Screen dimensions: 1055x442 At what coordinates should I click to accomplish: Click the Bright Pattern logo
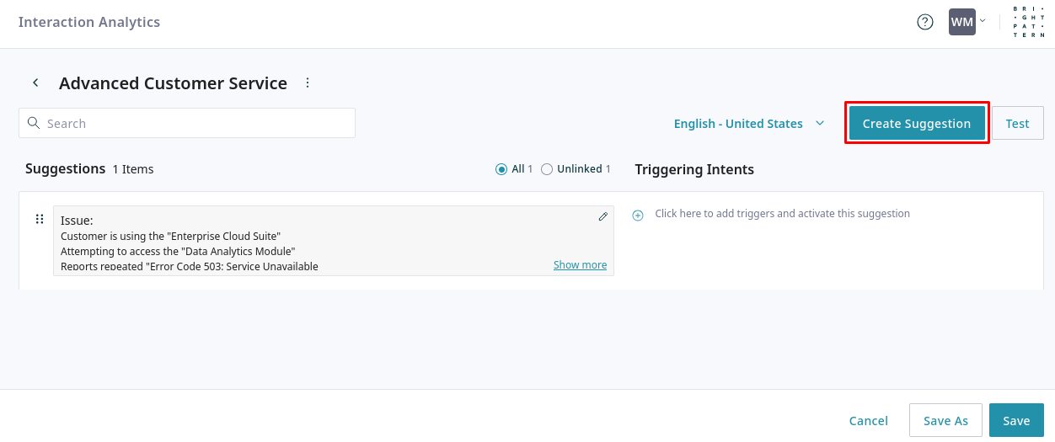coord(1029,23)
